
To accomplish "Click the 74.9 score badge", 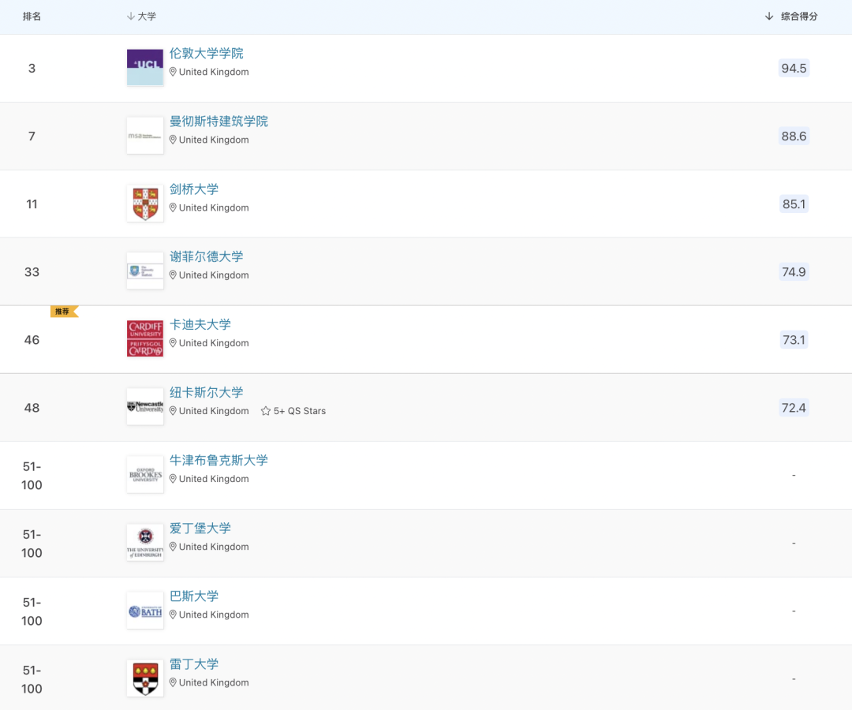I will tap(794, 271).
